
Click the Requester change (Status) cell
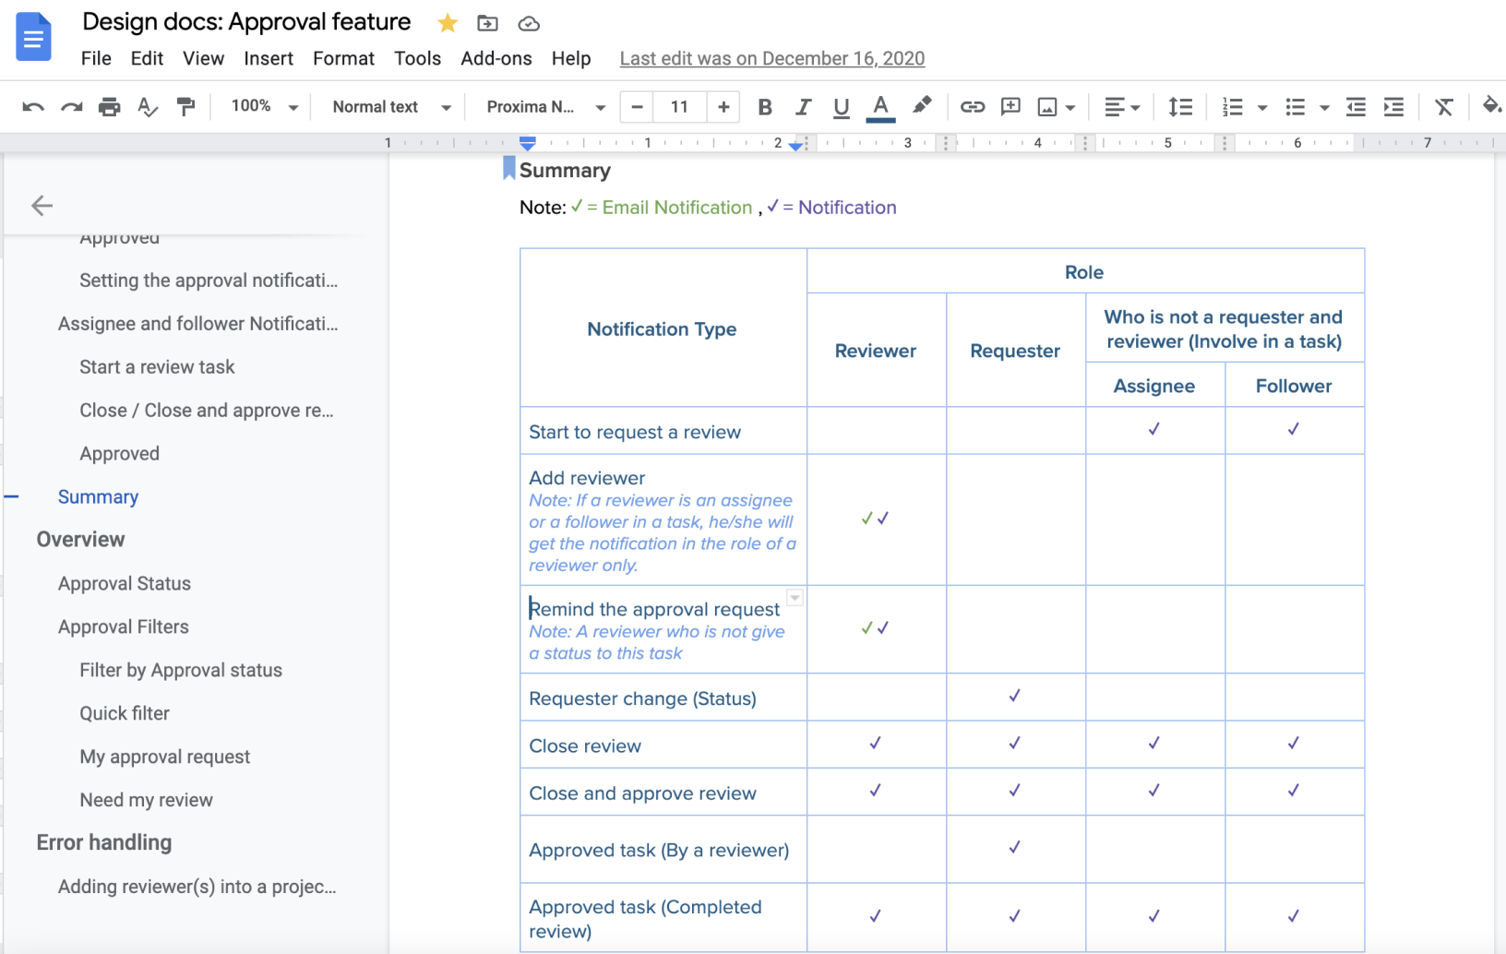tap(663, 698)
